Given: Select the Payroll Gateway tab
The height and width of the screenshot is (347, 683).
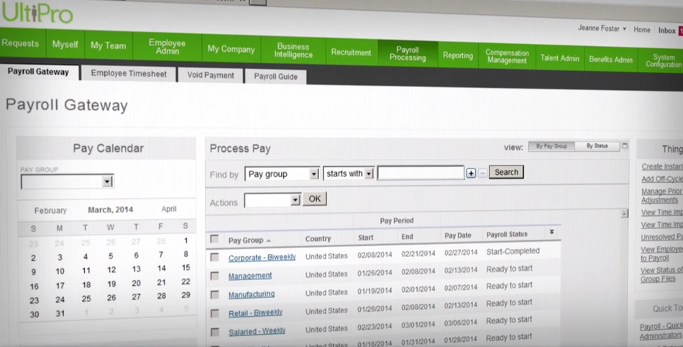Looking at the screenshot, I should click(38, 72).
